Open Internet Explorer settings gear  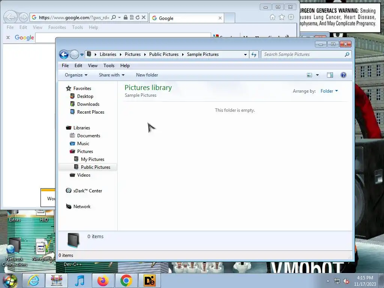pyautogui.click(x=291, y=17)
